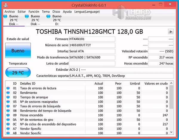Click the Detalles ID column header
Image resolution: width=179 pixels, height=140 pixels.
click(x=28, y=84)
